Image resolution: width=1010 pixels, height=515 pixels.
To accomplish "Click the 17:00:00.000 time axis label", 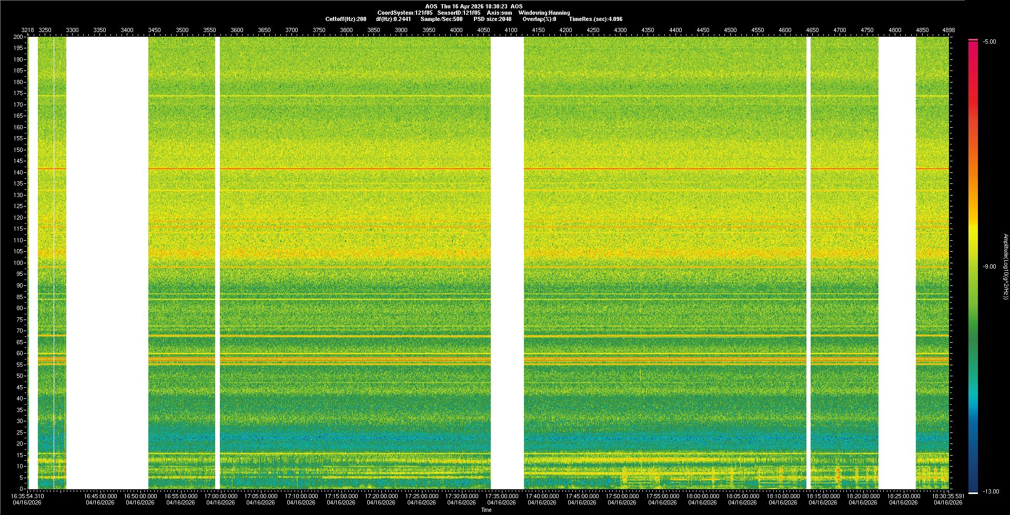I will [220, 496].
